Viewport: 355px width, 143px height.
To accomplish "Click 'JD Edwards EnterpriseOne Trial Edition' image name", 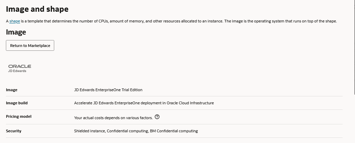I will tap(108, 90).
